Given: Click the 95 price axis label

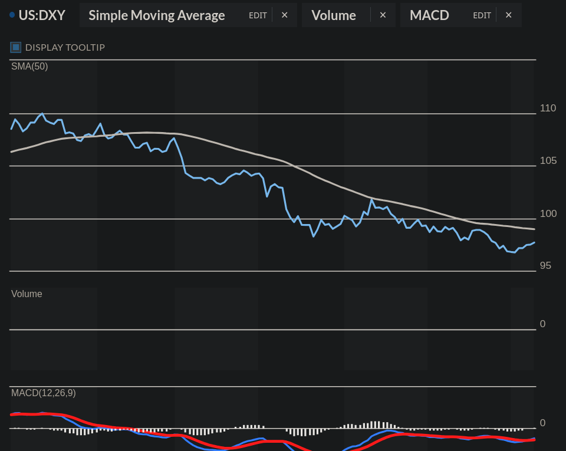Looking at the screenshot, I should click(x=545, y=266).
